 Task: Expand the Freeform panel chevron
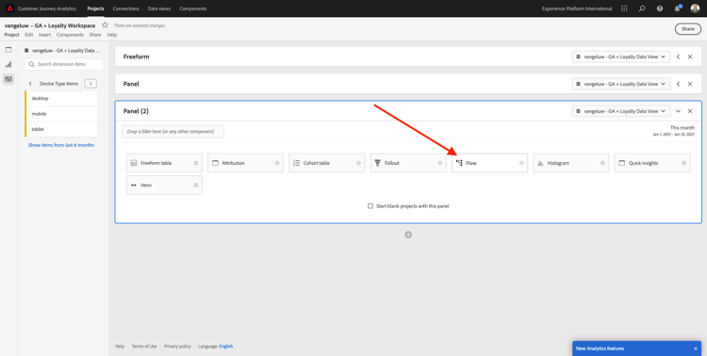click(x=678, y=57)
